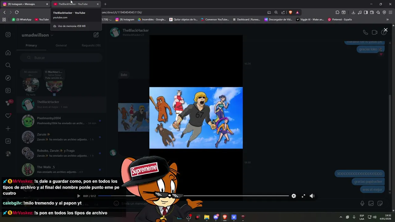Click the shared video thumbnail in chat
The width and height of the screenshot is (395, 222).
pyautogui.click(x=134, y=117)
